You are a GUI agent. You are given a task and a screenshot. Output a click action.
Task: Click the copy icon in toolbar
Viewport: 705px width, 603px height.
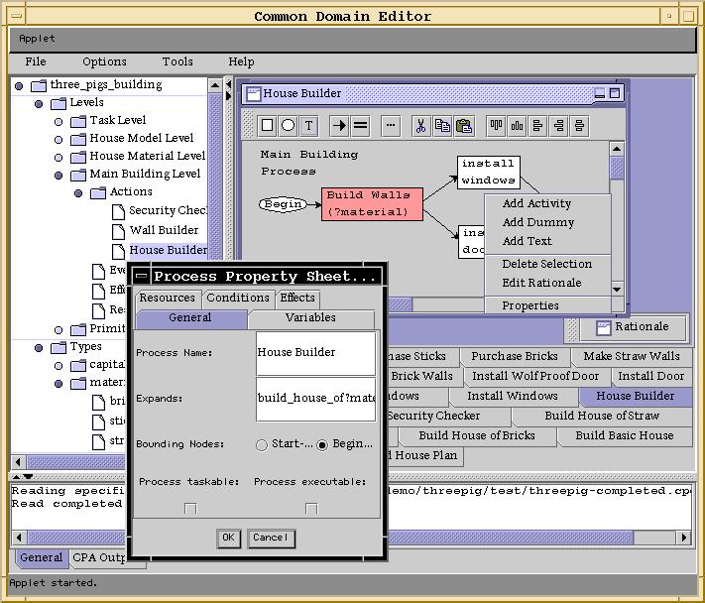coord(442,126)
